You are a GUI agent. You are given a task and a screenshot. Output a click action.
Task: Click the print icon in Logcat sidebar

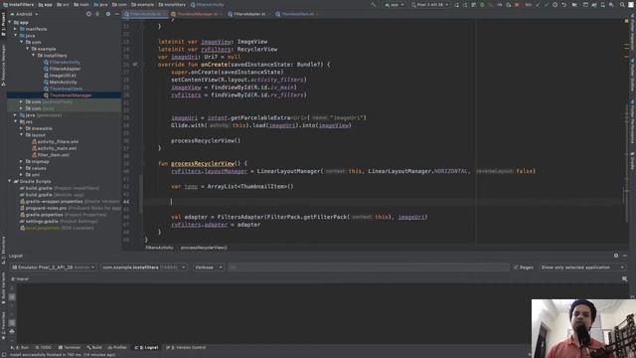(12, 331)
